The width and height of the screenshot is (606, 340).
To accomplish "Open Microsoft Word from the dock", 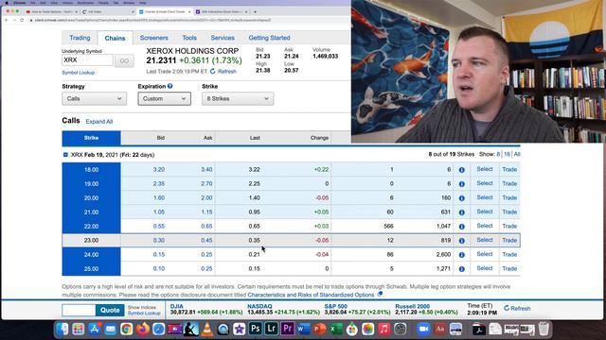I will (x=304, y=329).
